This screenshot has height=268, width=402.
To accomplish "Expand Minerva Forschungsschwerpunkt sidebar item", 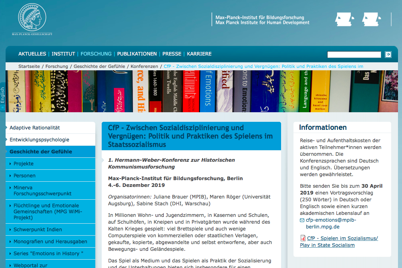I will 50,191.
